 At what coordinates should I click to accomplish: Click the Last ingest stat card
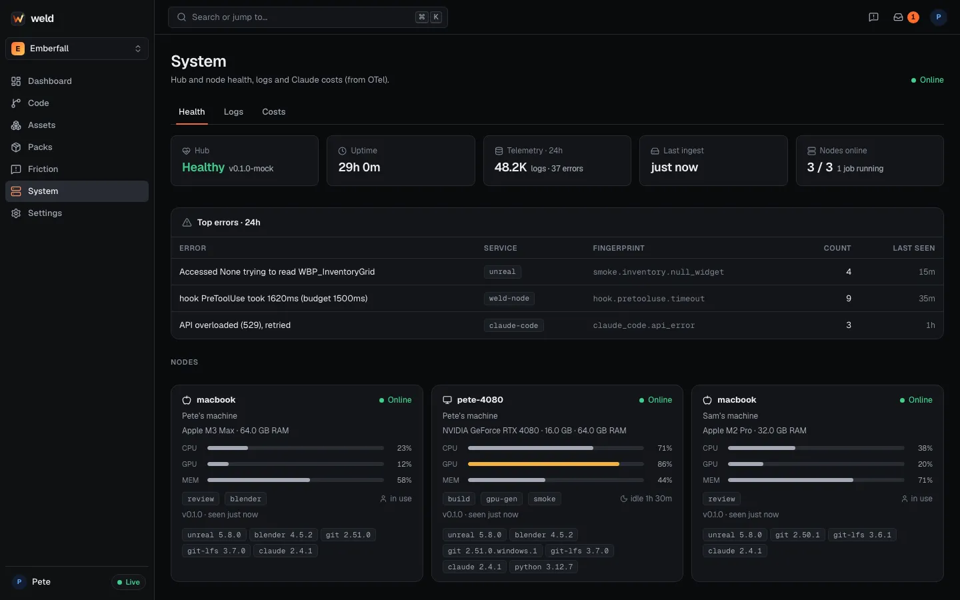click(x=713, y=161)
